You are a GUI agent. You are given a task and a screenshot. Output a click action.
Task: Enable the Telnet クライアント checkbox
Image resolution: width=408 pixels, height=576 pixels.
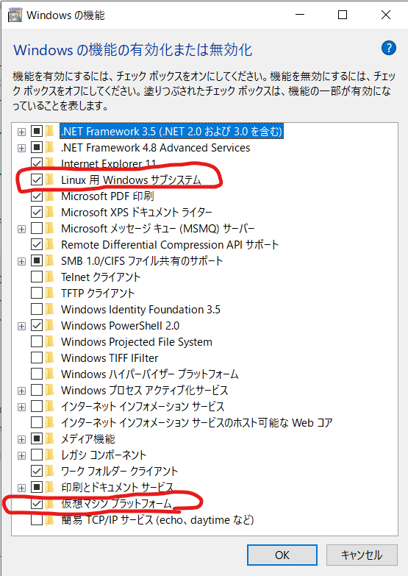click(37, 277)
